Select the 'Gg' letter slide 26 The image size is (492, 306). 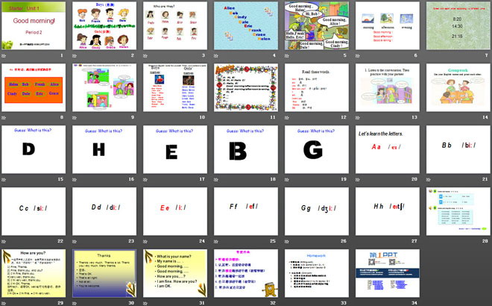[x=317, y=211]
